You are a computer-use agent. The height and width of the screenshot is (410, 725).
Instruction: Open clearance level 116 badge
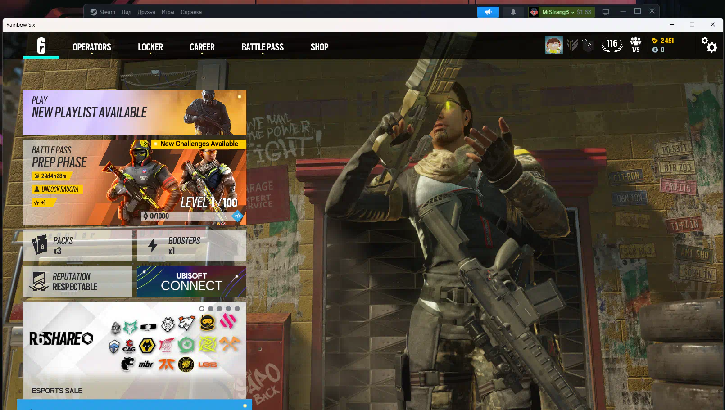612,45
